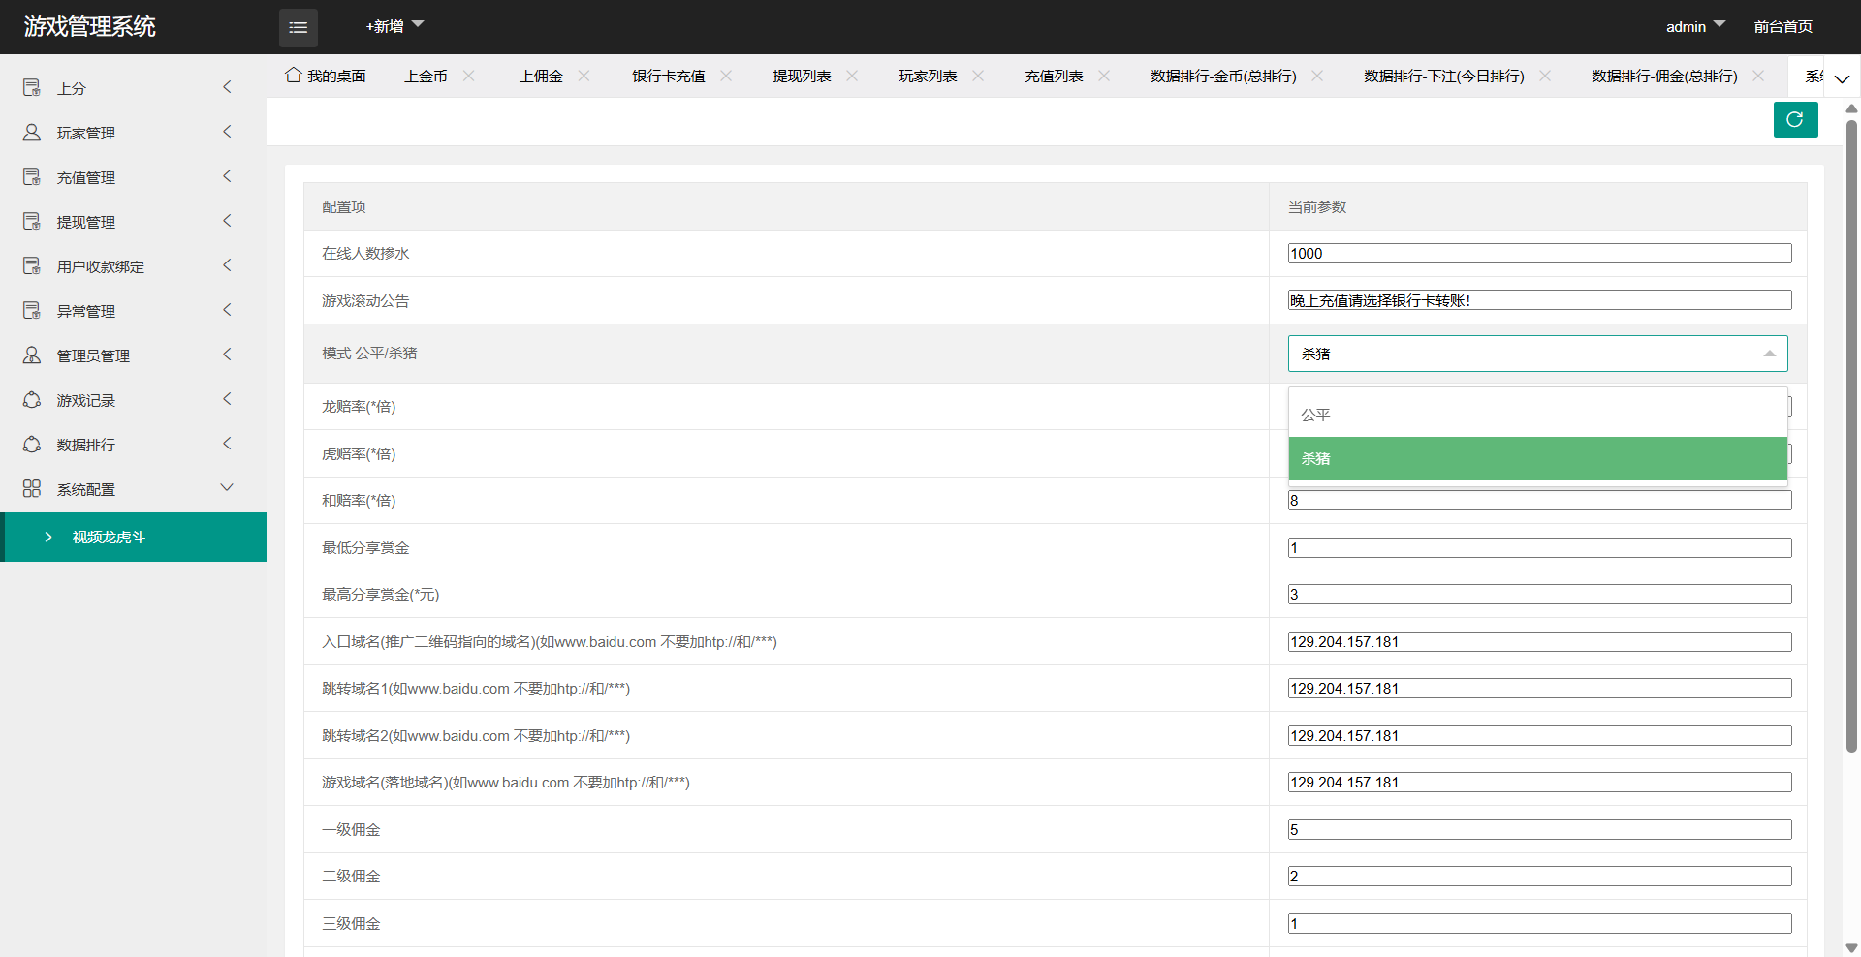Choose the highlighted 杀猪 option
Screen dimensions: 1861x957
[1536, 458]
